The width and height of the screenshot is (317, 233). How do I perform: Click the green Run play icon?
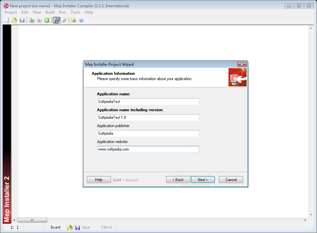click(x=47, y=20)
